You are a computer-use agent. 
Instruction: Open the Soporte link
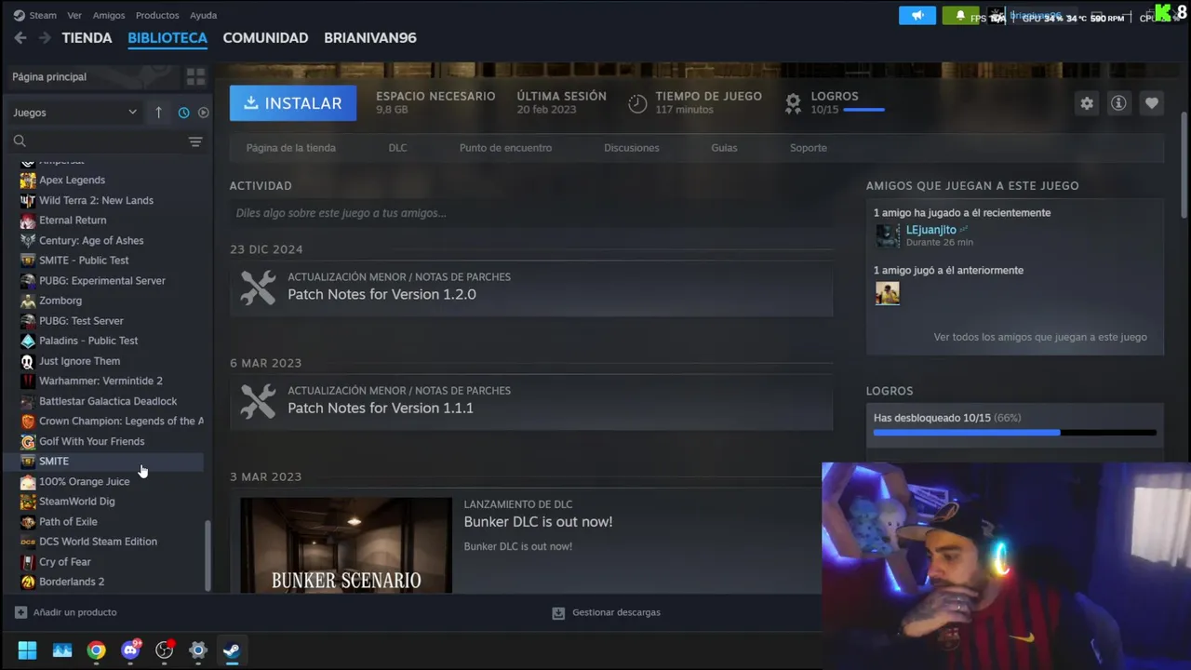808,148
